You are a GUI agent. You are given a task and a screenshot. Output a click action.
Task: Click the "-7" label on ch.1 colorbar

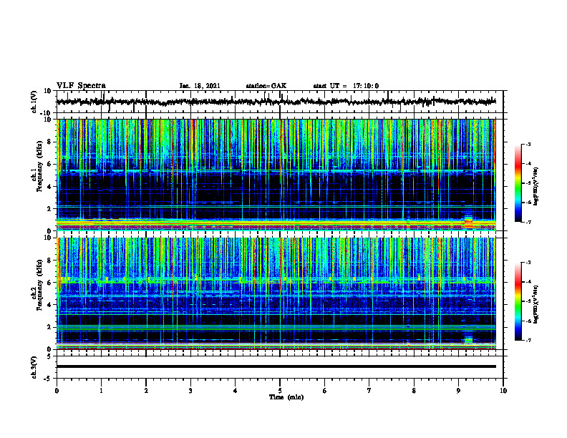click(528, 222)
